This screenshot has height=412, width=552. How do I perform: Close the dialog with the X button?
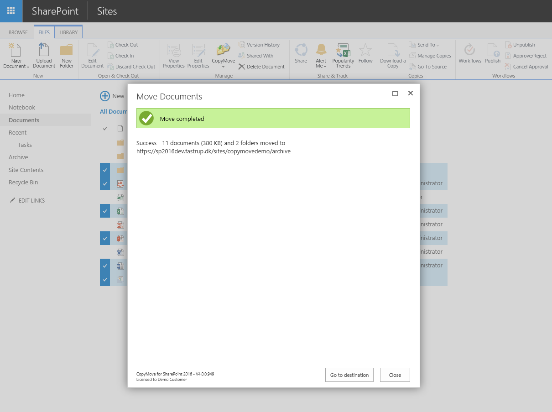click(411, 93)
